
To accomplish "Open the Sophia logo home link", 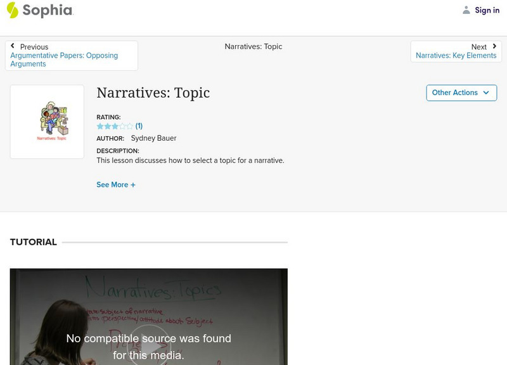I will [40, 10].
